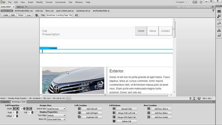Open the properties panel options menu

(213, 102)
